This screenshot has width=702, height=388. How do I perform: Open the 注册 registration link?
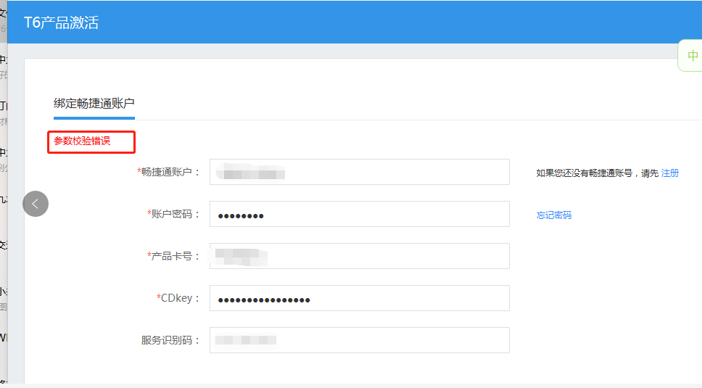coord(670,173)
